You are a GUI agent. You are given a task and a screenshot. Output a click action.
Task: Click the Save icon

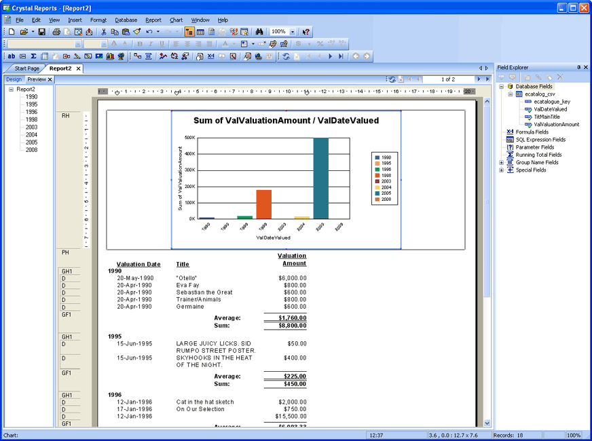pos(42,31)
